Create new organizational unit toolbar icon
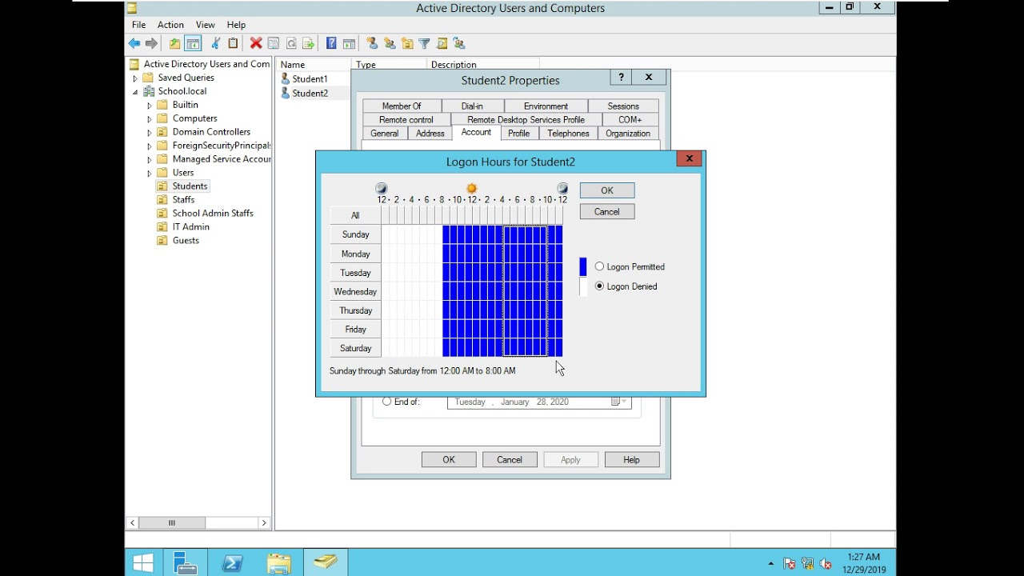 click(x=407, y=43)
